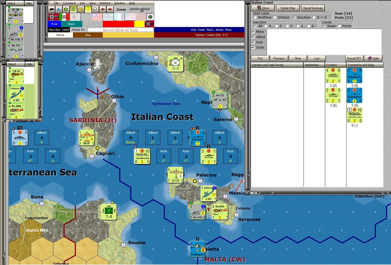Click the Carriers and Task Forces column header
Viewport: 391px width, 265px height.
[277, 65]
